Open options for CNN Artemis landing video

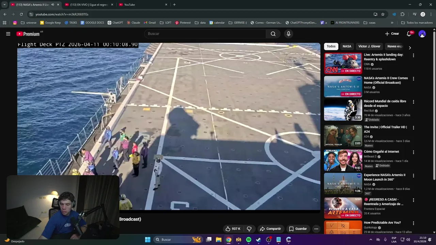pos(414,55)
